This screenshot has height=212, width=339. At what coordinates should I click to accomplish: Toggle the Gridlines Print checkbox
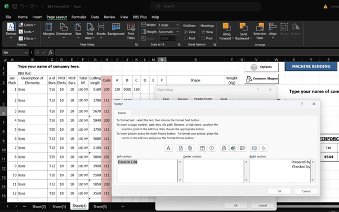pyautogui.click(x=186, y=38)
